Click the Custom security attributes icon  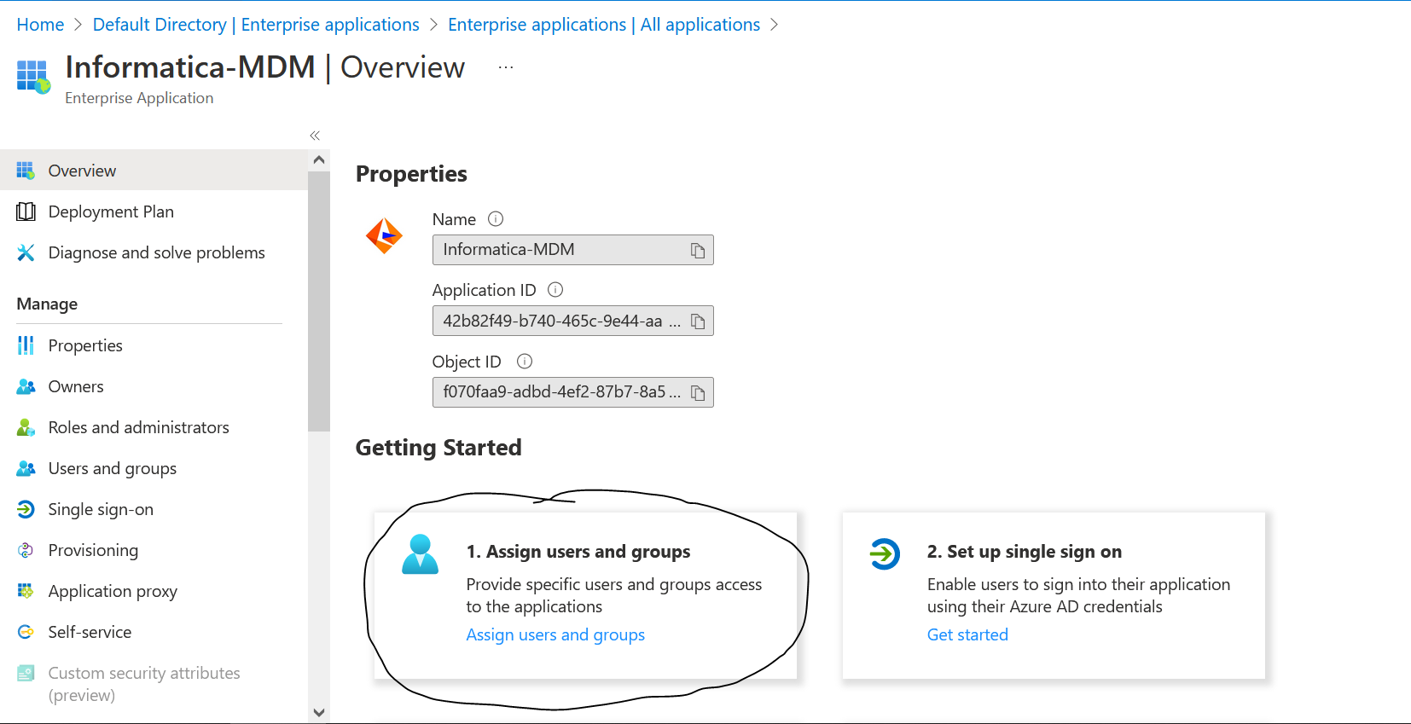pyautogui.click(x=26, y=673)
